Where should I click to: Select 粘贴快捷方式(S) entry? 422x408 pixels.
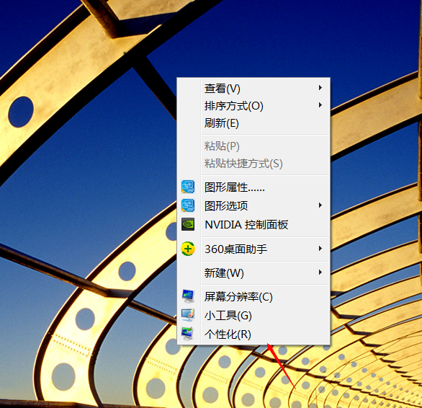tap(253, 164)
